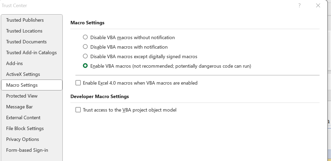The image size is (331, 161).
Task: Open Trusted Publishers section
Action: tap(25, 20)
